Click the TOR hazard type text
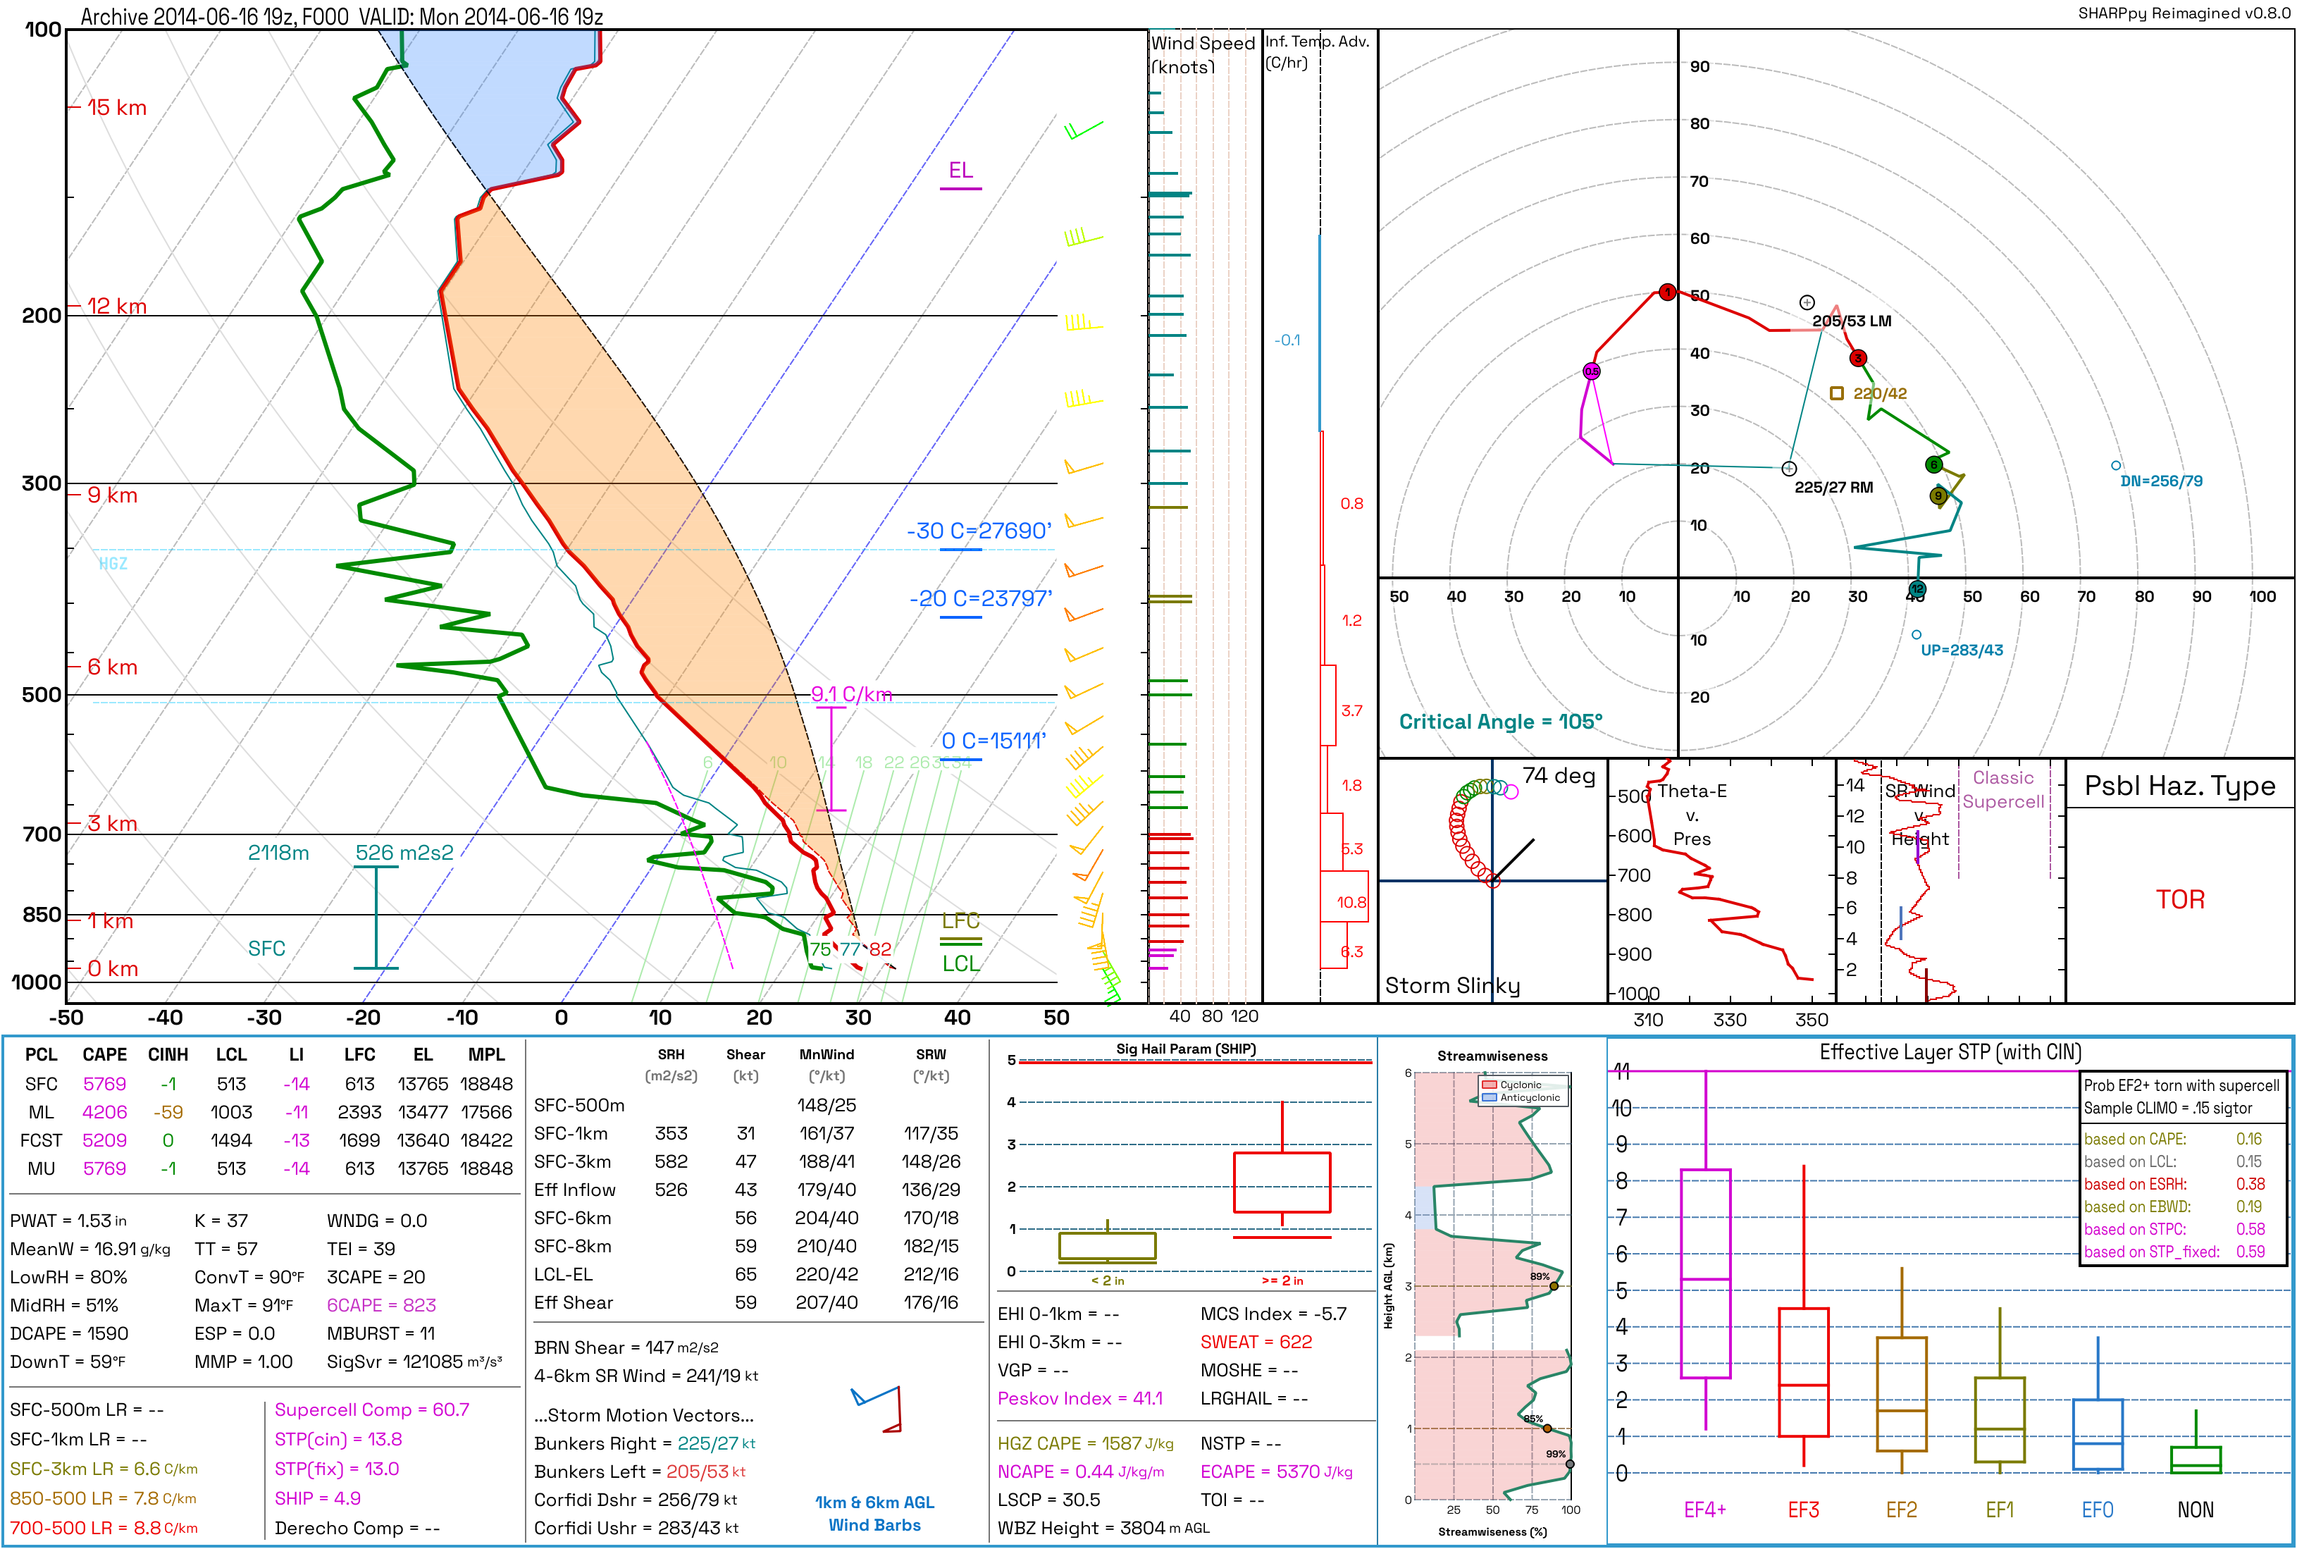Viewport: 2297px width, 1549px height. coord(2181,900)
